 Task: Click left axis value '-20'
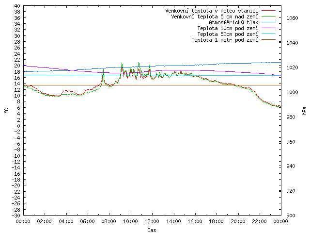pos(16,185)
